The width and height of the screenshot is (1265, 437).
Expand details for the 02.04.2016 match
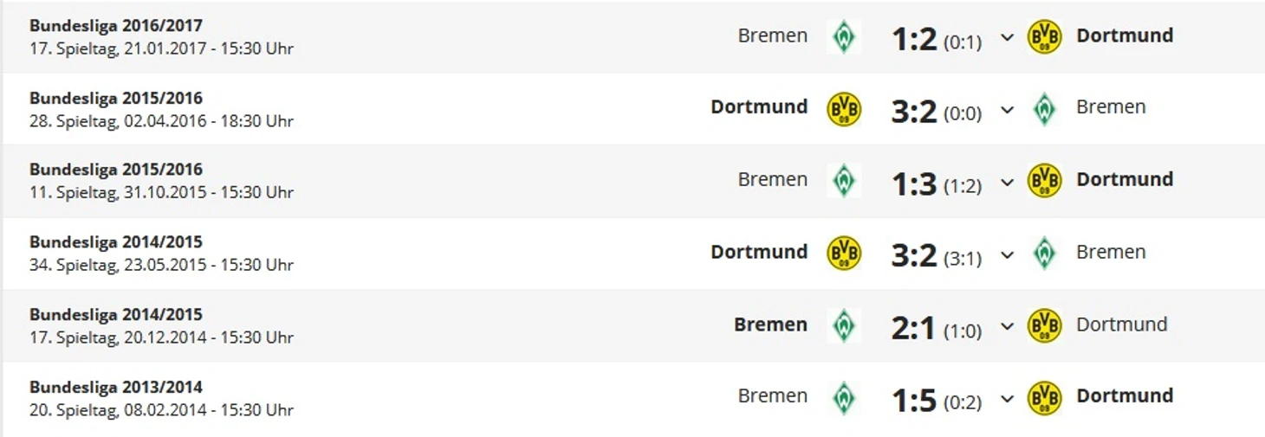1007,110
